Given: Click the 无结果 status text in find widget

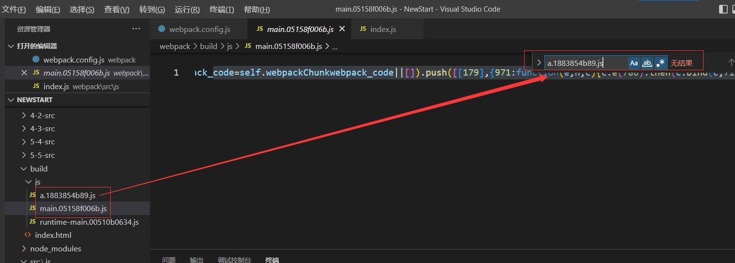Looking at the screenshot, I should pyautogui.click(x=681, y=63).
